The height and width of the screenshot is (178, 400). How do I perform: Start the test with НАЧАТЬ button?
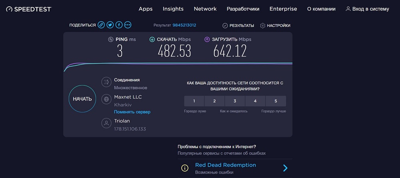tap(82, 99)
